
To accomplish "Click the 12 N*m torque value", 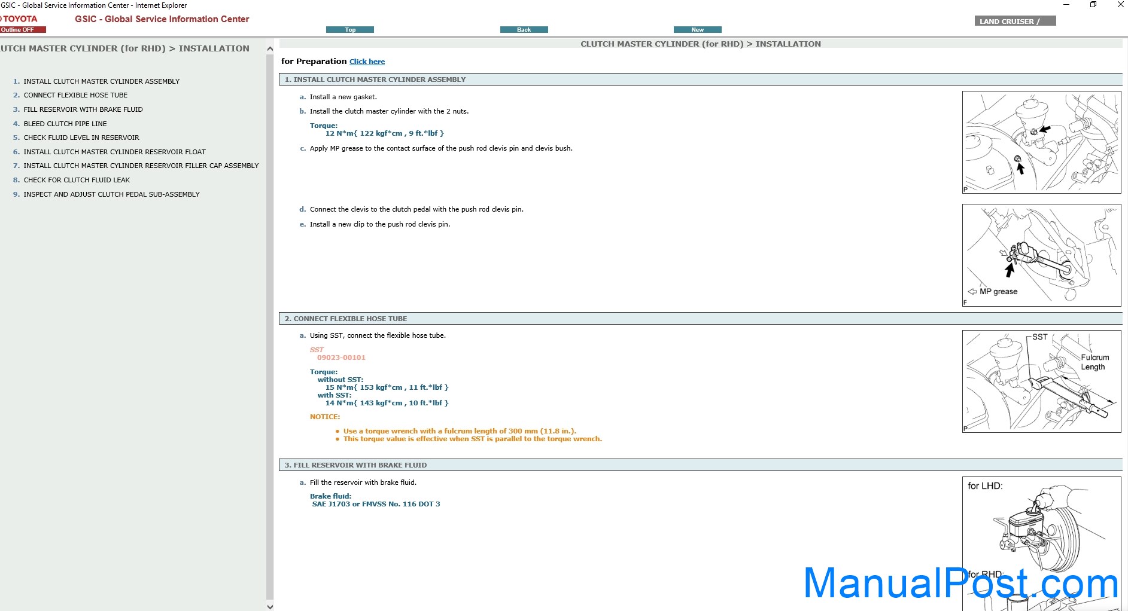I will (x=384, y=133).
